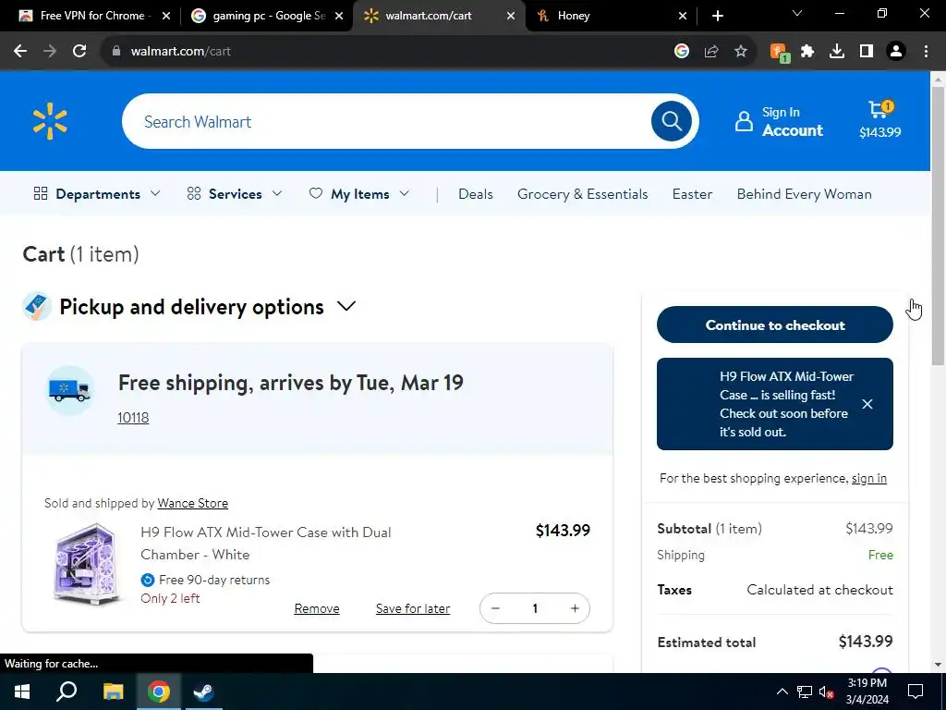946x710 pixels.
Task: Open the Extensions puzzle icon
Action: [807, 52]
